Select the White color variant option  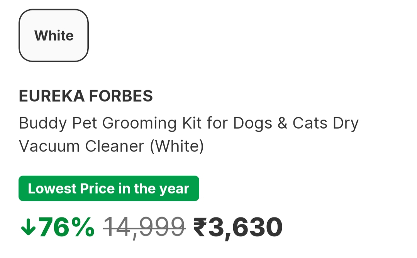point(54,36)
